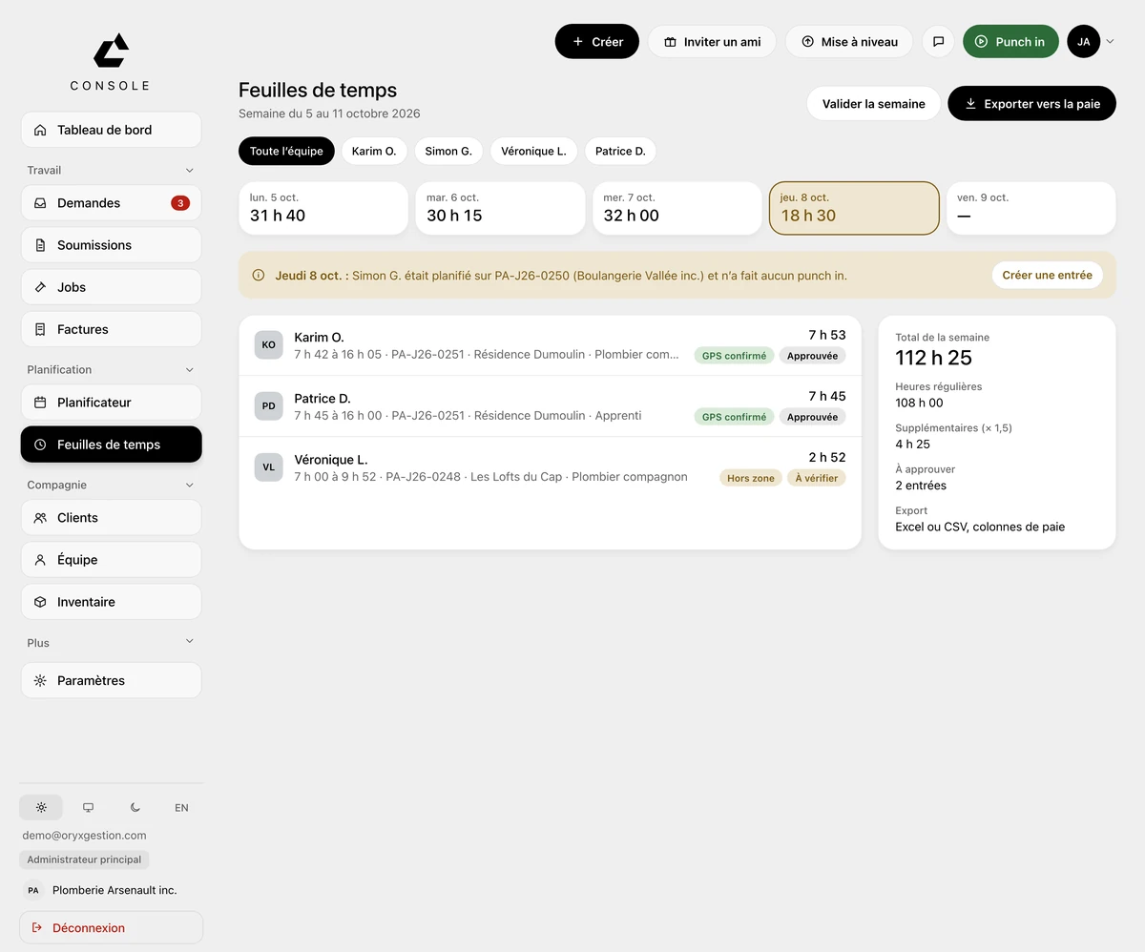Click Exporter vers la paie
This screenshot has width=1145, height=952.
pos(1031,104)
